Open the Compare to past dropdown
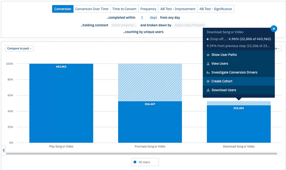 pyautogui.click(x=19, y=48)
